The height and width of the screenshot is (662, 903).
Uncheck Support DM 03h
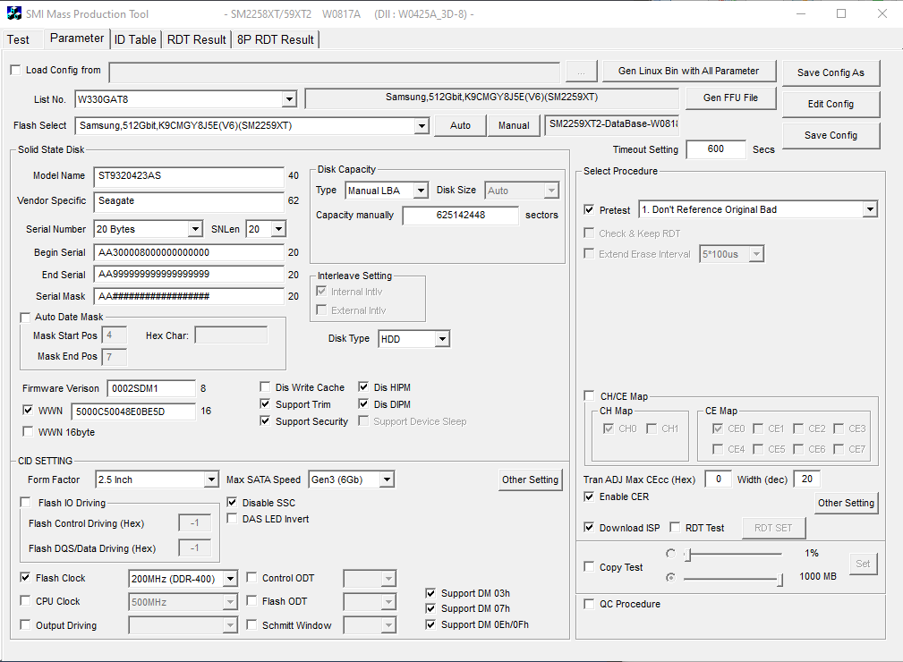click(x=430, y=592)
